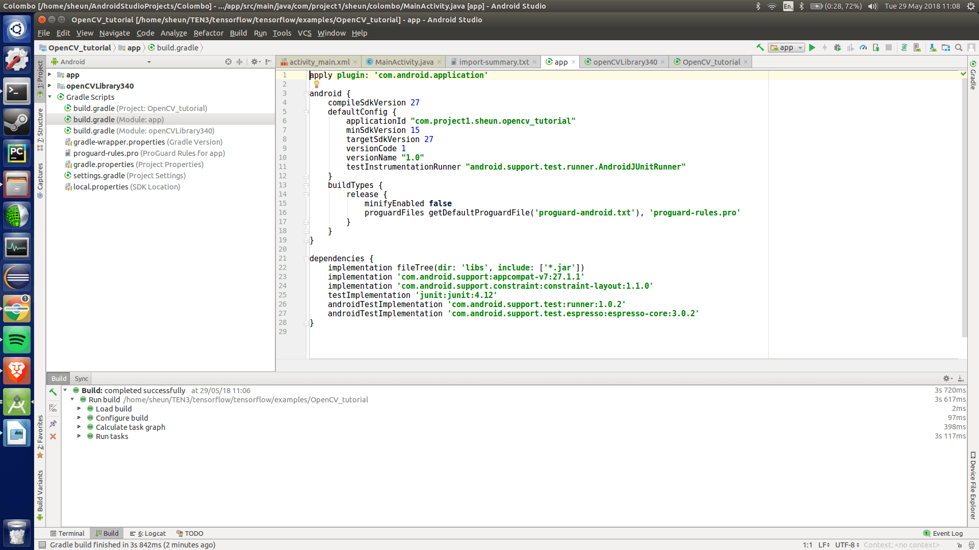The image size is (979, 550).
Task: Open the SDK Manager icon
Action: click(933, 47)
